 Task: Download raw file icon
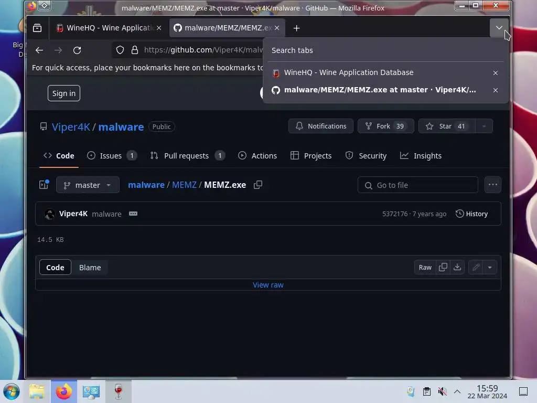click(457, 267)
